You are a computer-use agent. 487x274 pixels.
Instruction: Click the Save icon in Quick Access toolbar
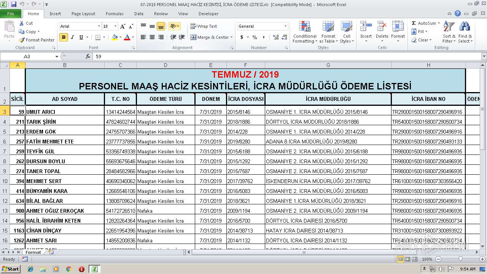tap(14, 5)
